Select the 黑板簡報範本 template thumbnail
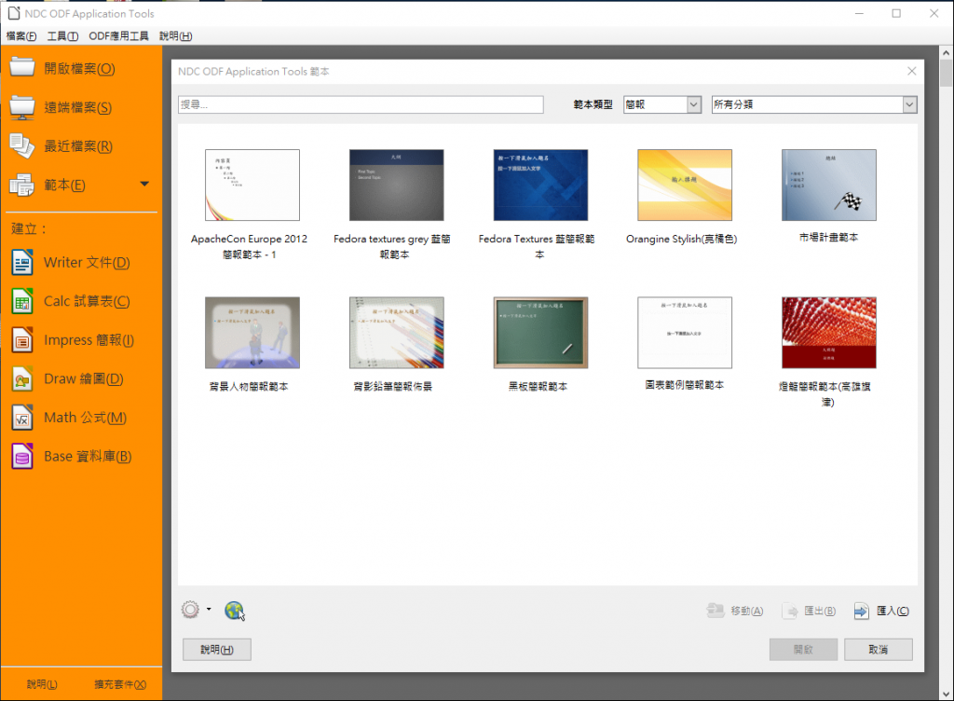The image size is (954, 701). click(539, 333)
